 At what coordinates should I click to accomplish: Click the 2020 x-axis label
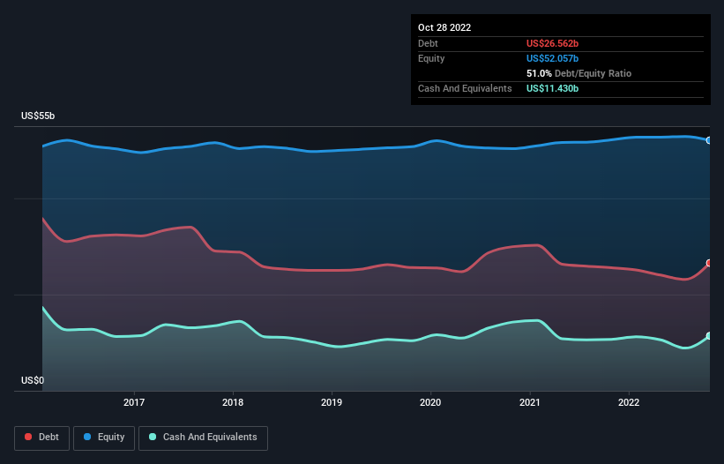pyautogui.click(x=430, y=402)
